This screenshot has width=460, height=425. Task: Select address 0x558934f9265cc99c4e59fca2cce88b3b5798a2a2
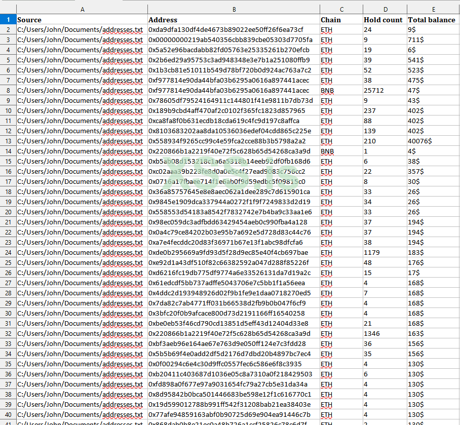point(234,141)
